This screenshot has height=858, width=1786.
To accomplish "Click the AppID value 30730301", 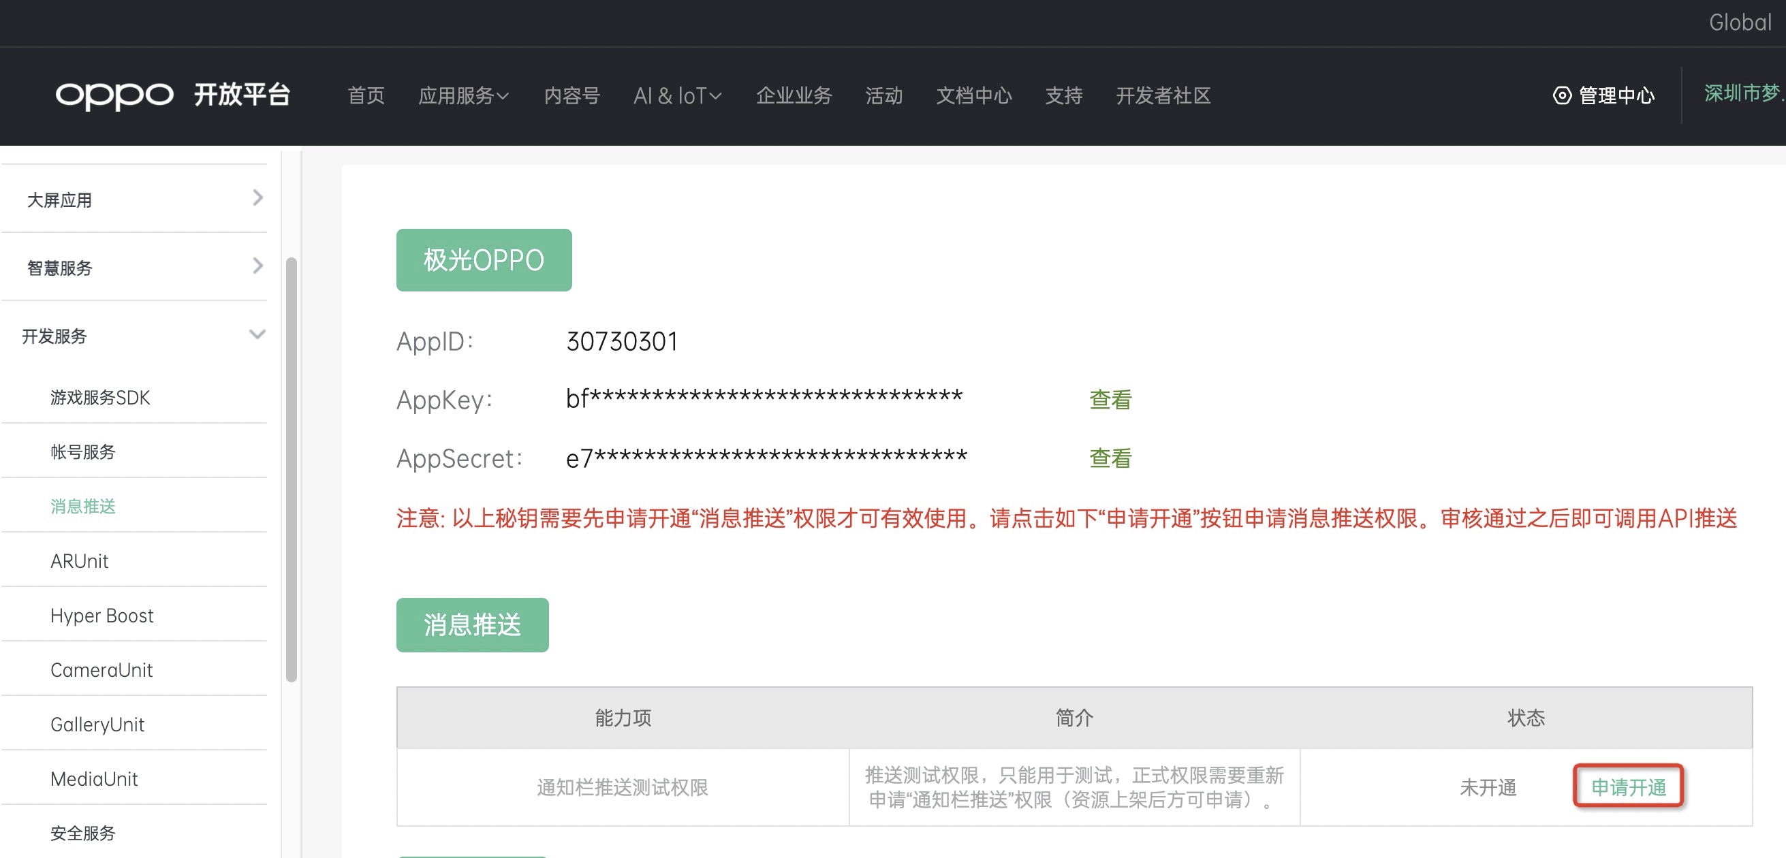I will (x=622, y=342).
